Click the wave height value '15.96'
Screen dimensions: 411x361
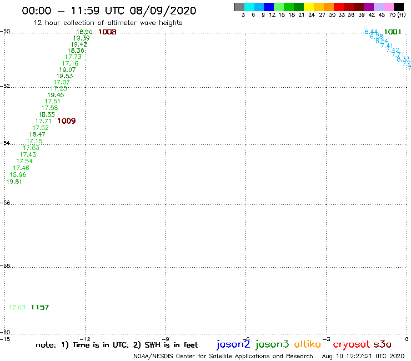[18, 174]
